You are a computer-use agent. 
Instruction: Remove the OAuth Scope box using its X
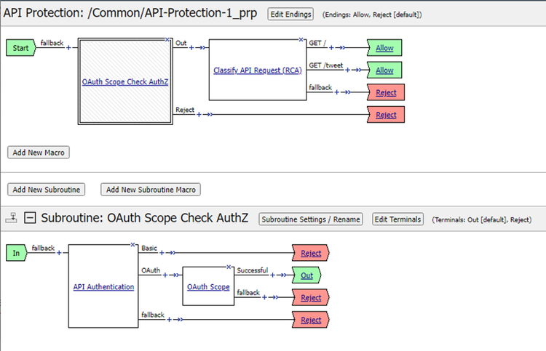[229, 267]
